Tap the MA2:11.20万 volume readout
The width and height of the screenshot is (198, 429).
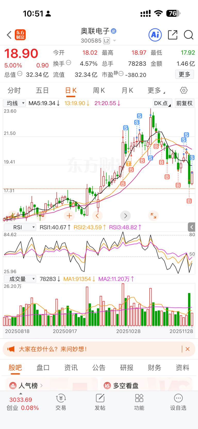(116, 279)
